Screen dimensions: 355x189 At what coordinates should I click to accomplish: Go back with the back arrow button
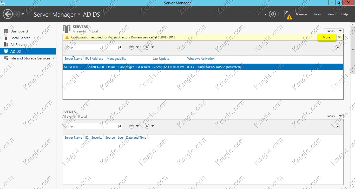8,14
